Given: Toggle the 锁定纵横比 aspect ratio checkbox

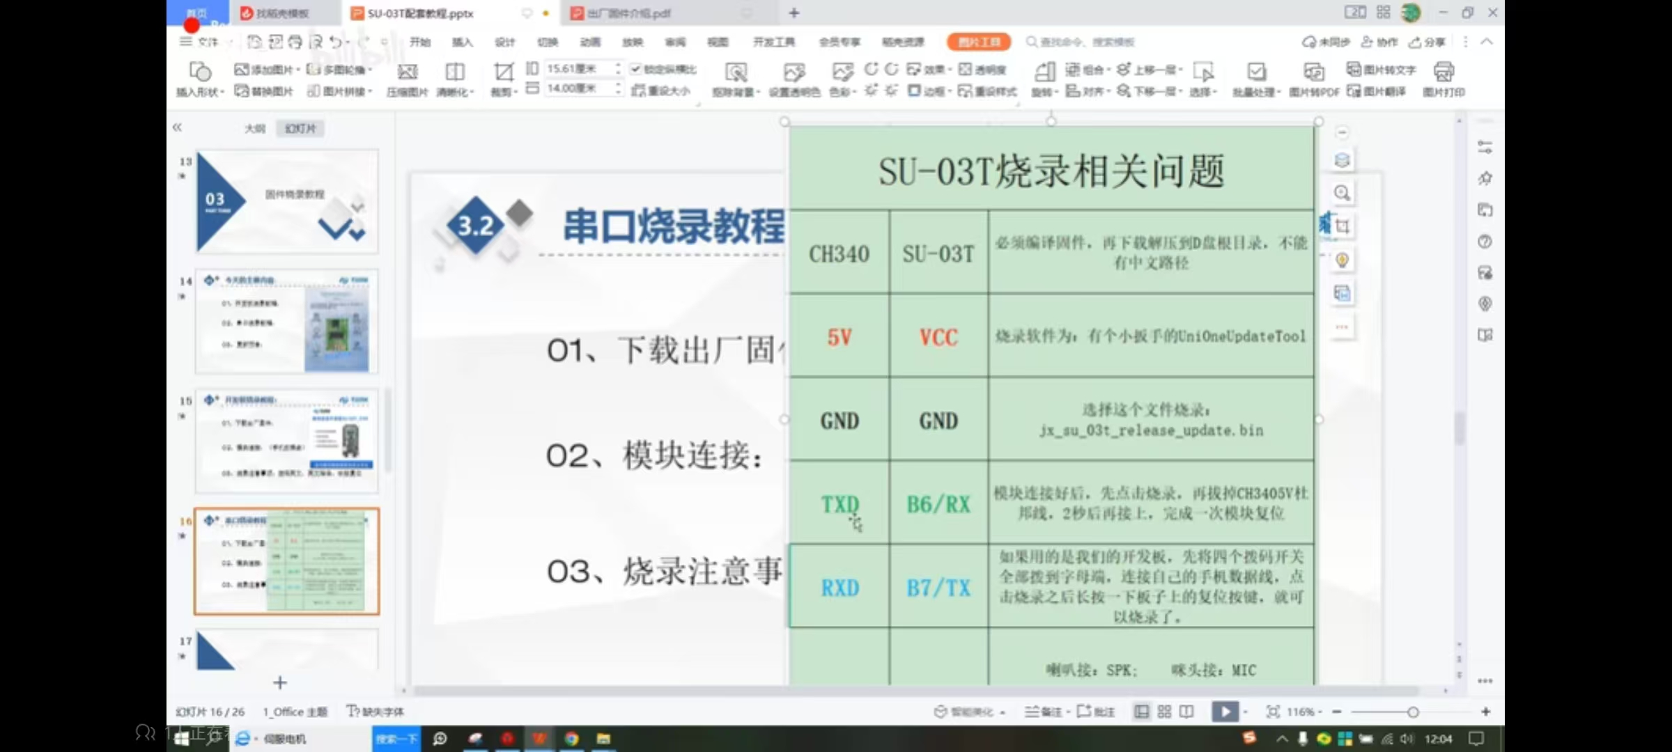Looking at the screenshot, I should (x=635, y=69).
